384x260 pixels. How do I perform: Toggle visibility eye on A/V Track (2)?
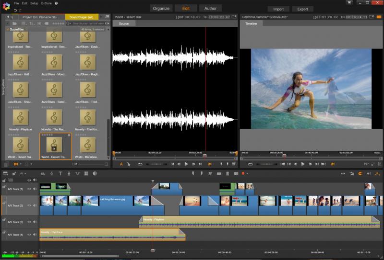[29, 205]
